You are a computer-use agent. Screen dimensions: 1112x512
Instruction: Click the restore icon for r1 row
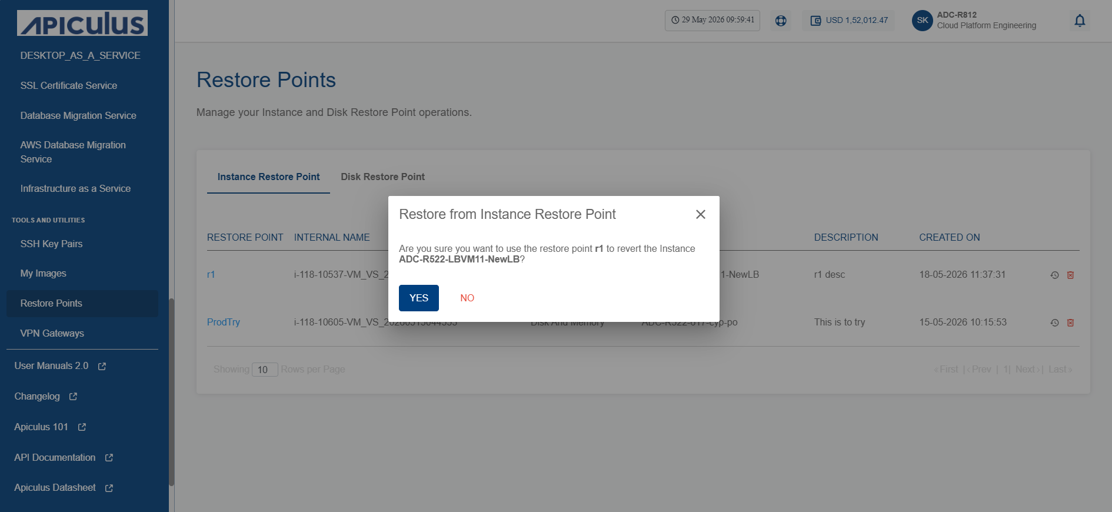(x=1054, y=275)
